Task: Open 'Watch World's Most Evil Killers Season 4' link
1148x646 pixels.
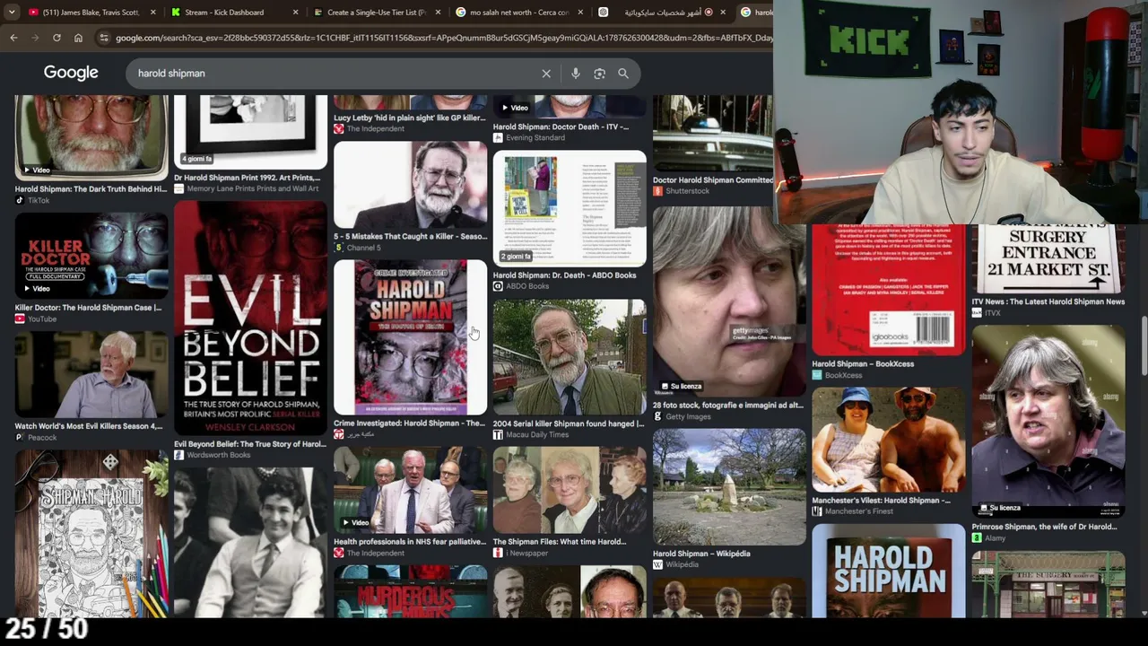Action: (x=89, y=426)
